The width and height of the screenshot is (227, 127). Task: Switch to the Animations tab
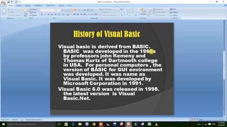(x=38, y=6)
